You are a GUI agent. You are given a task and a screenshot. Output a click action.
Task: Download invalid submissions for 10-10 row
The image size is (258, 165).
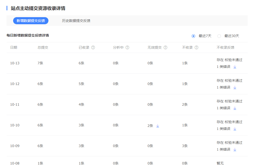pyautogui.click(x=158, y=126)
